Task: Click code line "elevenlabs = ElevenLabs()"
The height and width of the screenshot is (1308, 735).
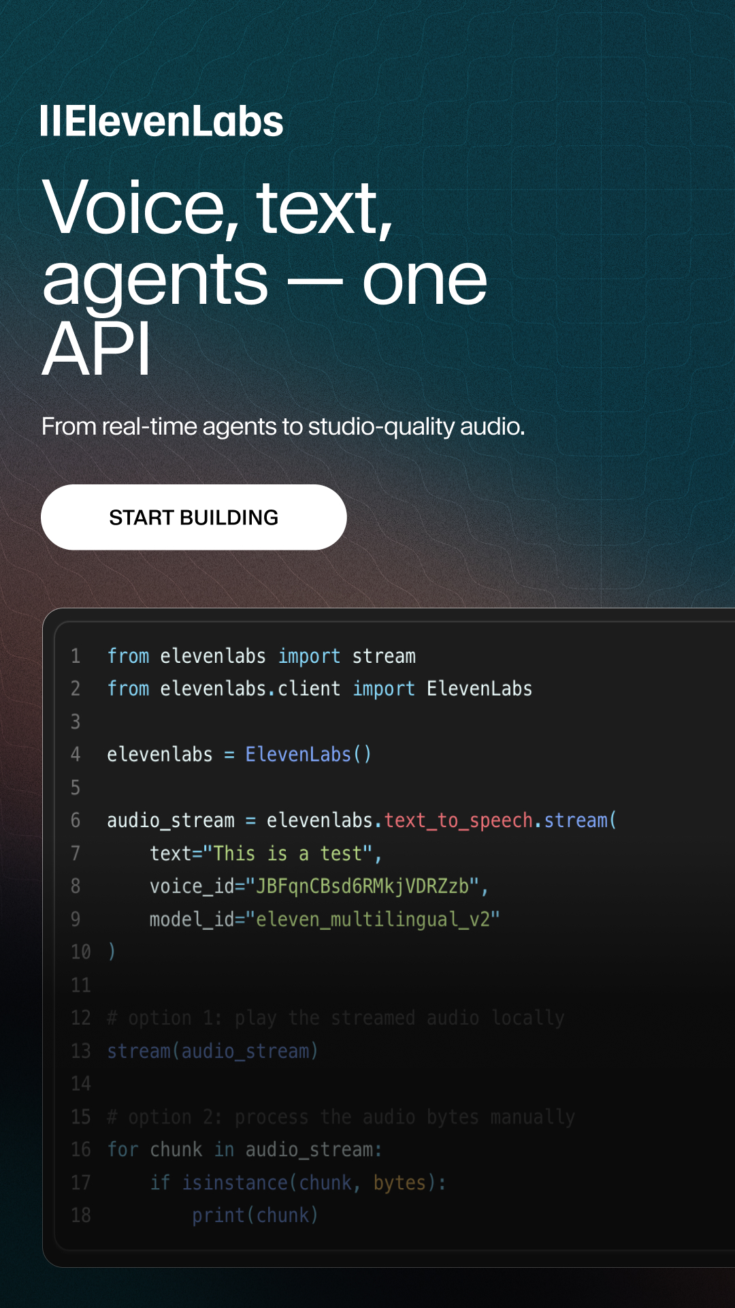Action: [240, 754]
